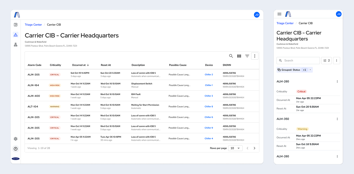Click SN/MN column header
The height and width of the screenshot is (174, 354).
227,65
